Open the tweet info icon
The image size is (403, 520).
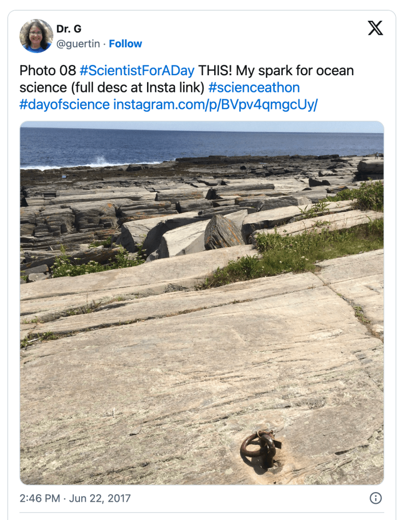point(376,498)
